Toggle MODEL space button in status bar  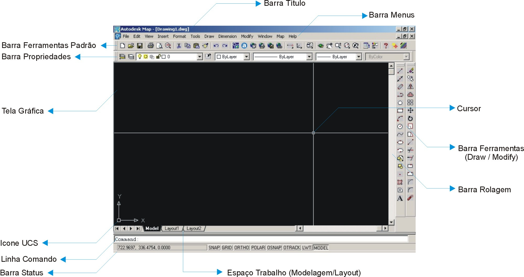point(321,248)
